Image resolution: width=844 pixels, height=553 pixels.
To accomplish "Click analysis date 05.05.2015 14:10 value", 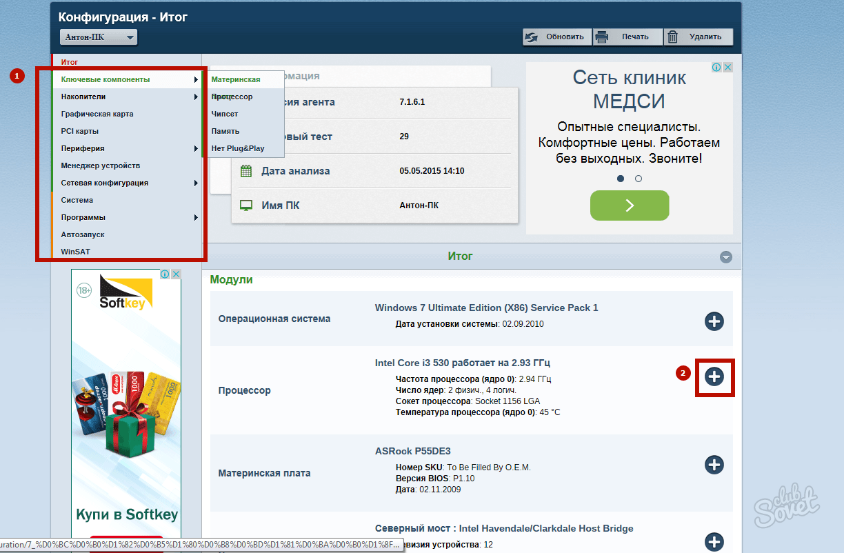I will (x=432, y=171).
